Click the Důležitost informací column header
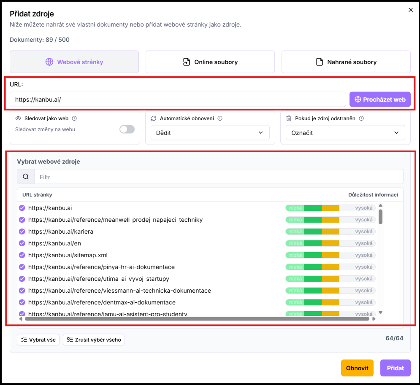The height and width of the screenshot is (385, 420). tap(373, 194)
